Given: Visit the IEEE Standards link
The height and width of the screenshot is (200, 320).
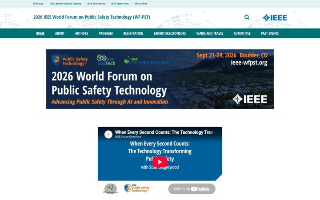Looking at the screenshot, I should tap(96, 4).
